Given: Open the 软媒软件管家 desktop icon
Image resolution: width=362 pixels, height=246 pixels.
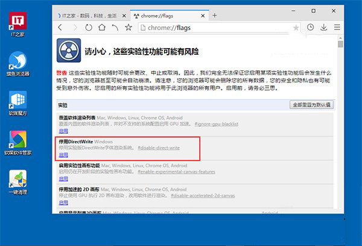Looking at the screenshot, I should coord(17,143).
